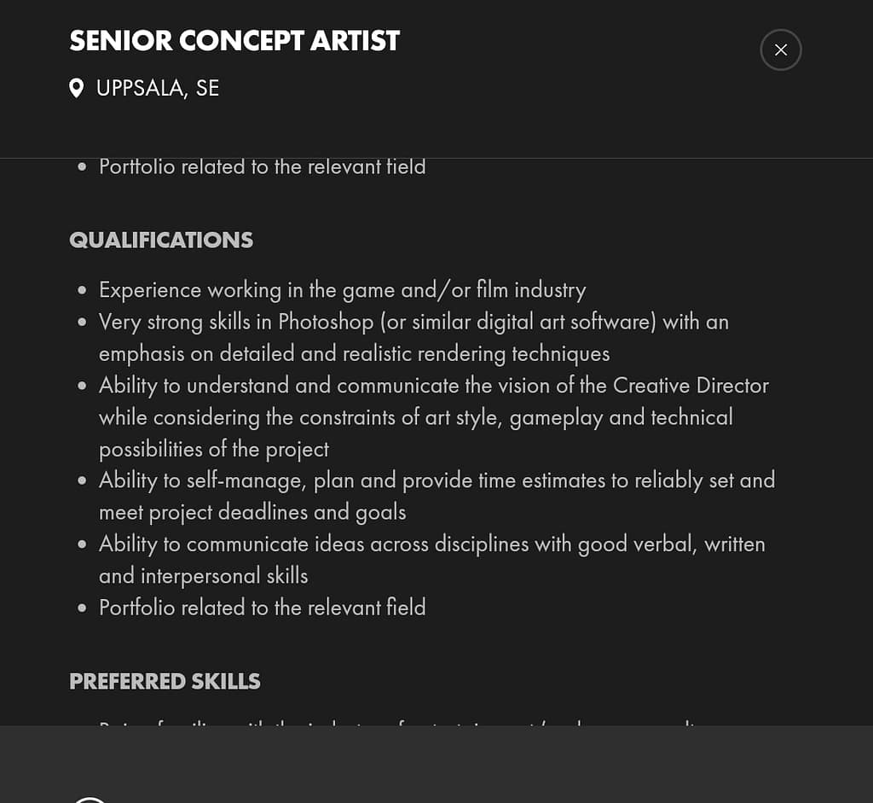Click the Creative Director vision bullet
The image size is (873, 803).
[433, 386]
